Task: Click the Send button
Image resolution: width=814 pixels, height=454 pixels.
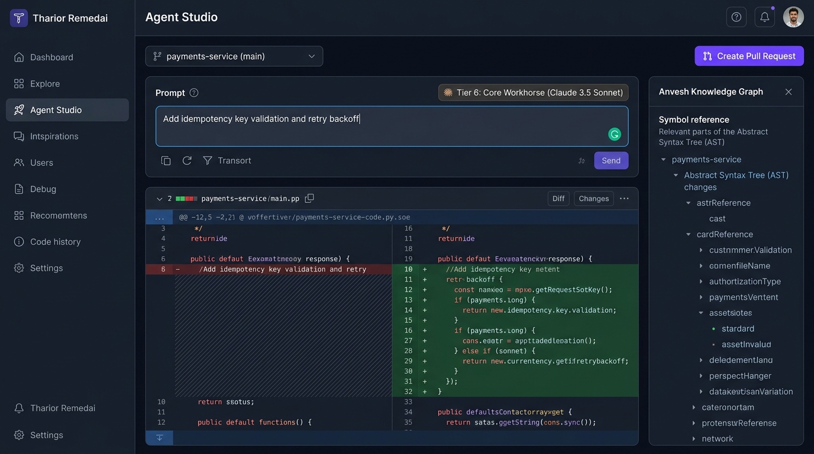Action: pos(611,161)
